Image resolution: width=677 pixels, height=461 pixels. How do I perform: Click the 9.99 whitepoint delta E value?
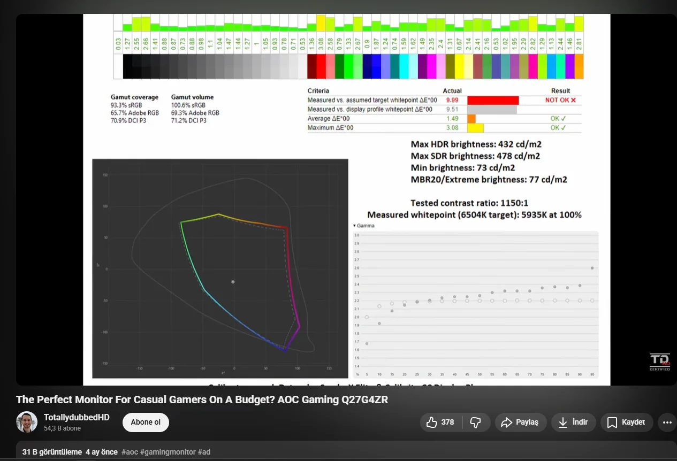452,100
